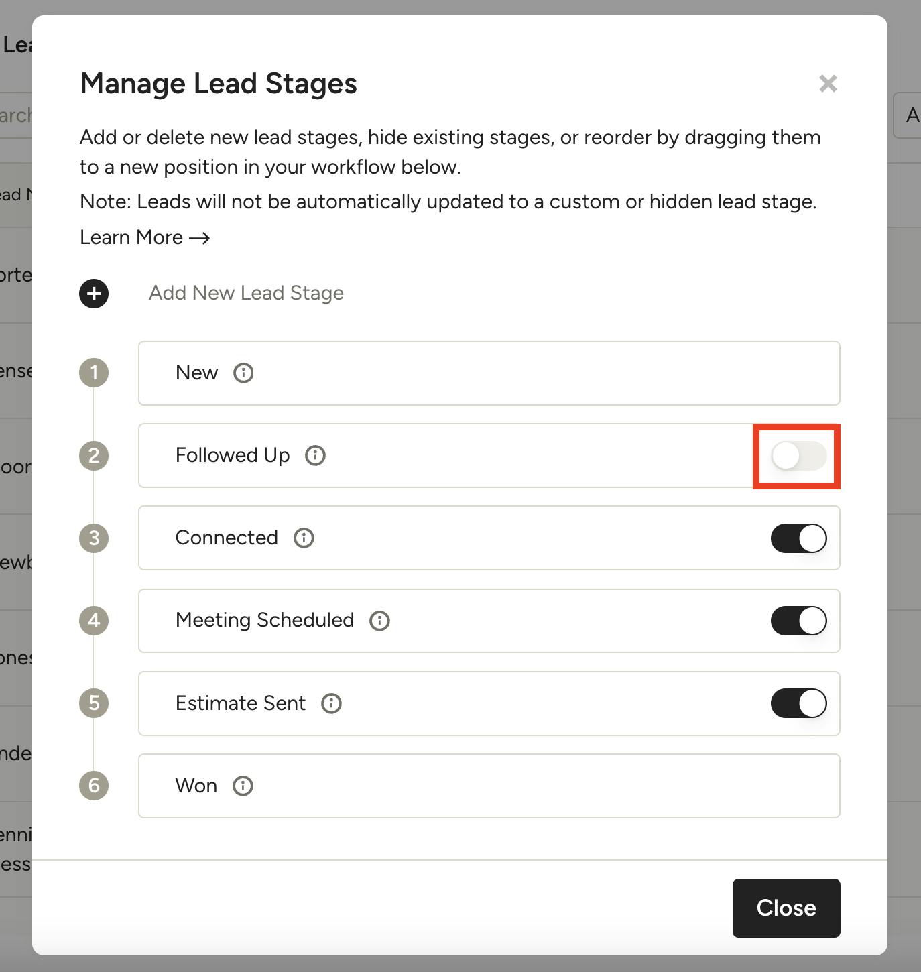Click Add New Lead Stage
This screenshot has width=921, height=972.
(x=245, y=293)
